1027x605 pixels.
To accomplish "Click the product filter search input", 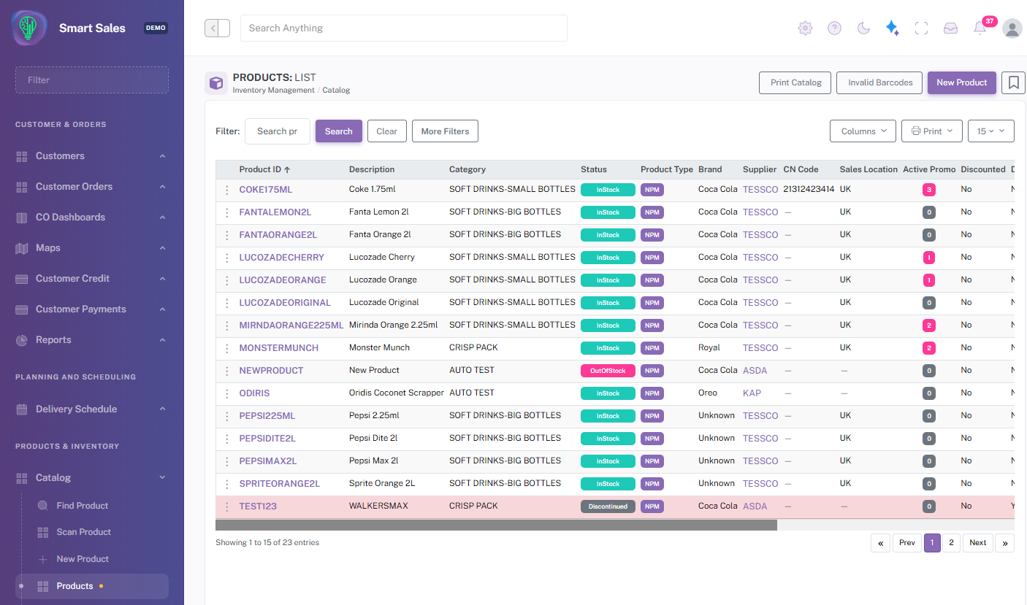I will (278, 131).
